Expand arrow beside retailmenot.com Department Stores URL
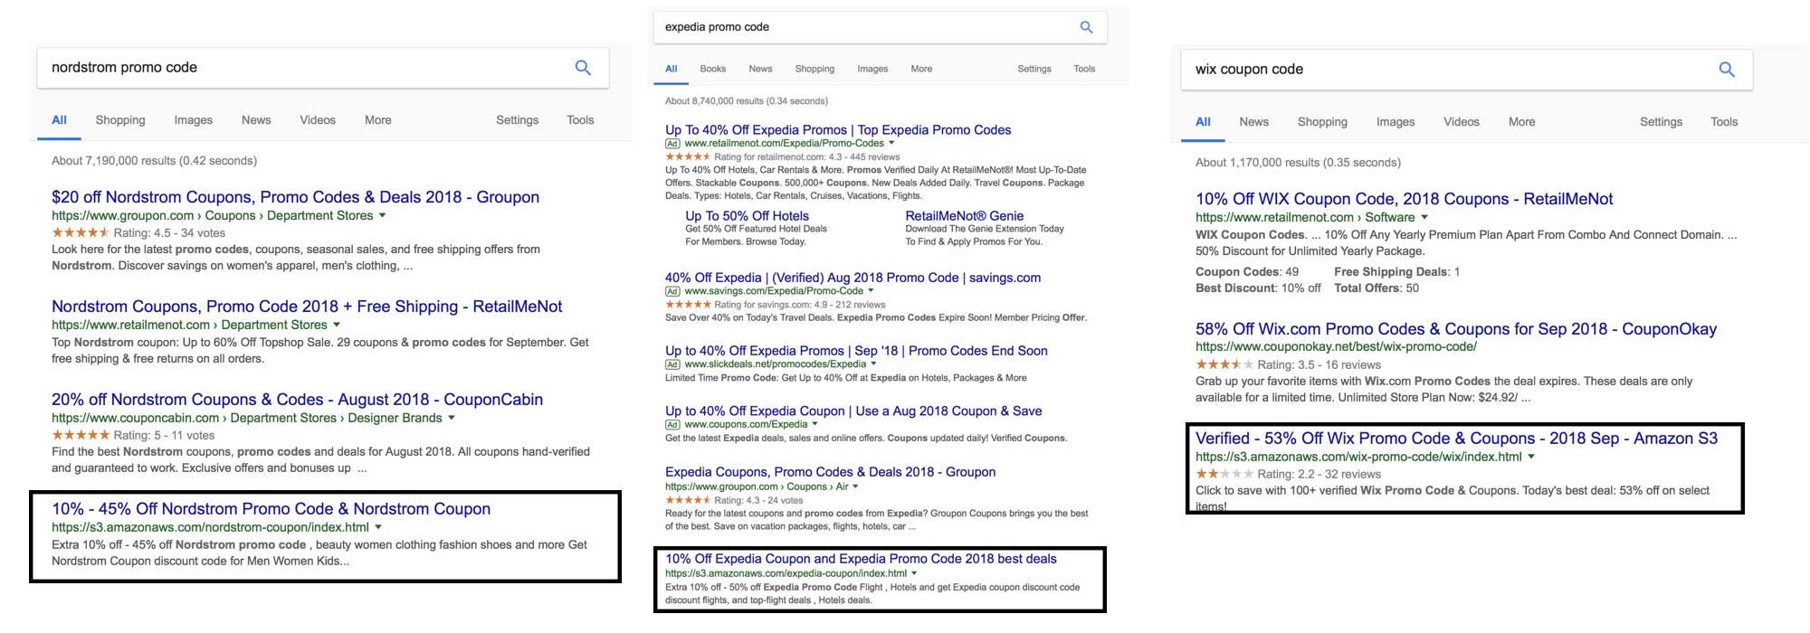The height and width of the screenshot is (633, 1810). [337, 325]
